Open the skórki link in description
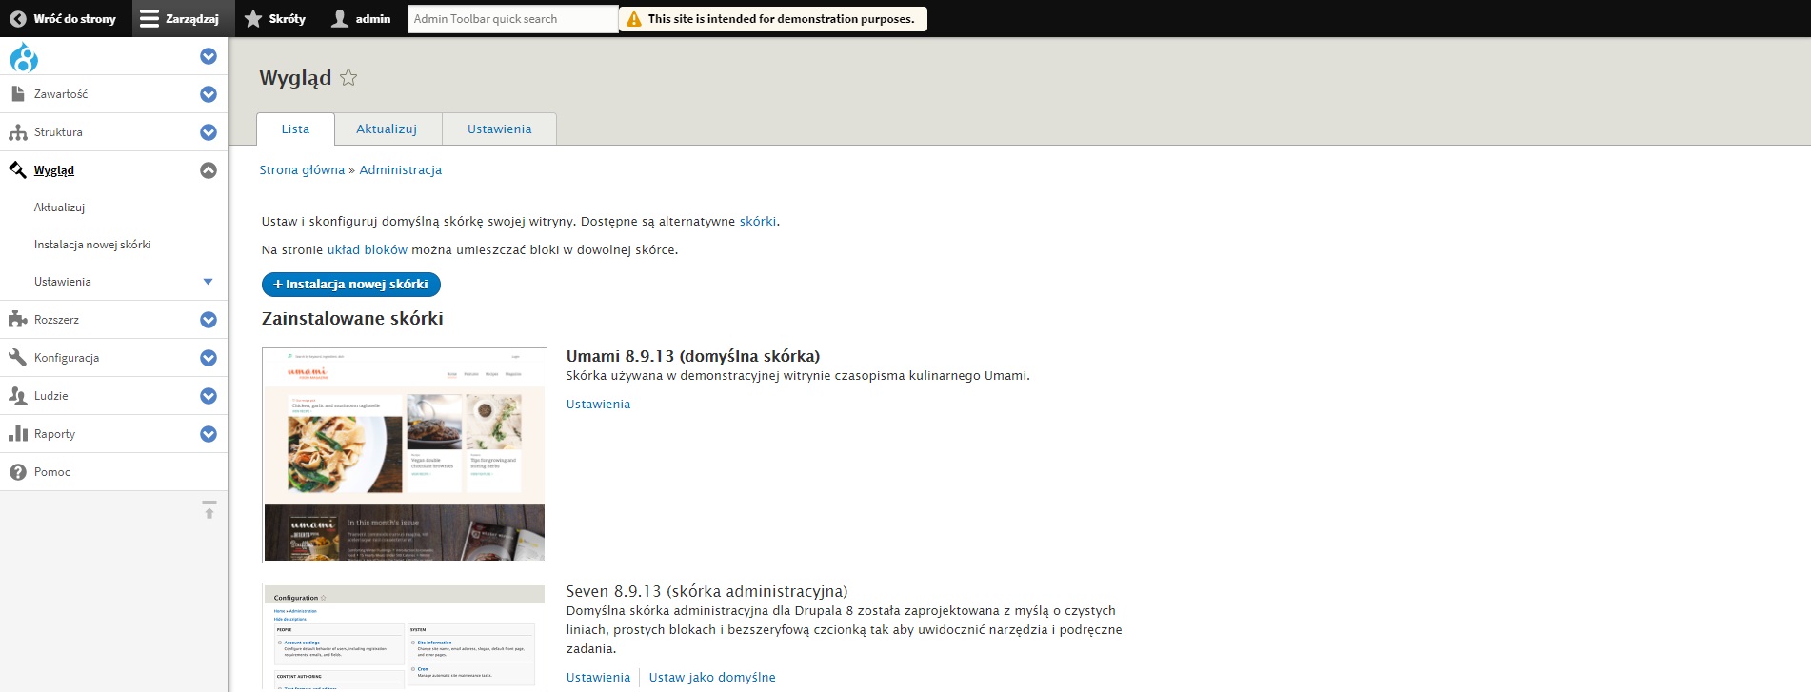The height and width of the screenshot is (692, 1811). click(x=758, y=222)
